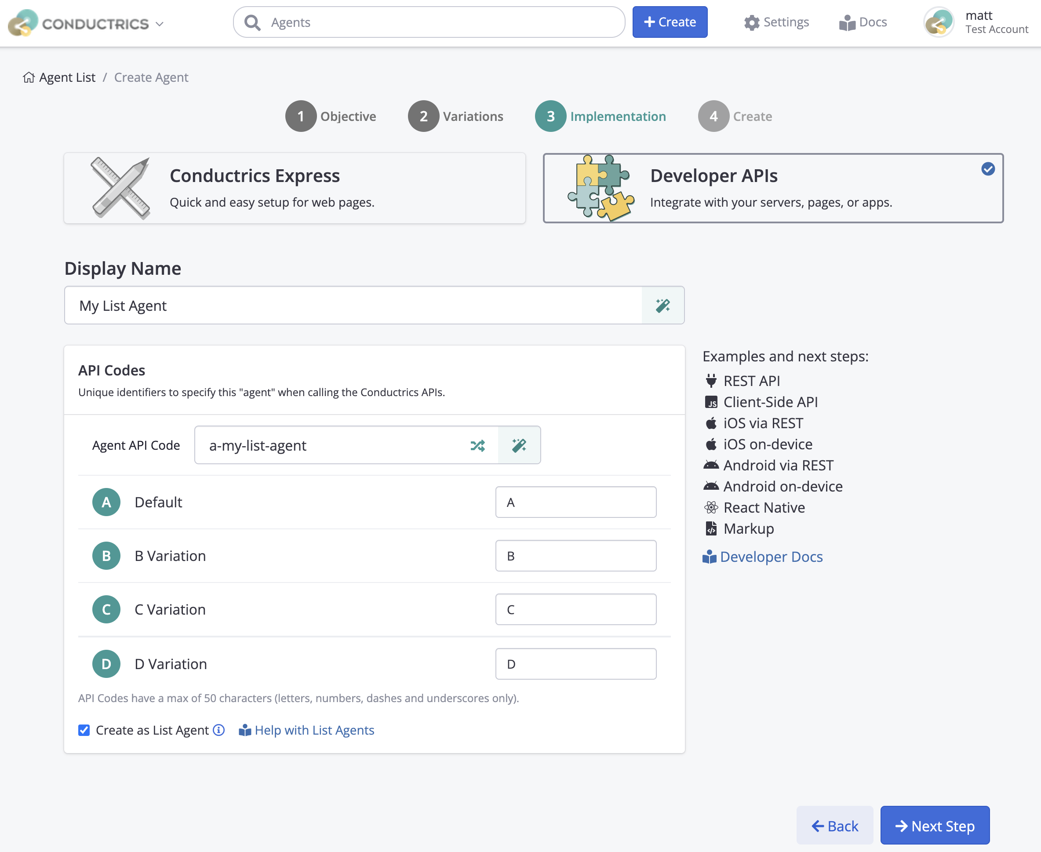1041x852 pixels.
Task: Expand the Conductrics logo dropdown chevron
Action: pyautogui.click(x=160, y=24)
